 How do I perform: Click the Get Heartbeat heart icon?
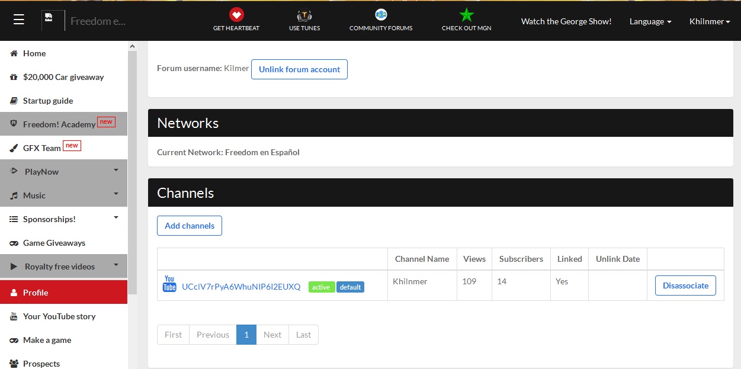coord(236,15)
